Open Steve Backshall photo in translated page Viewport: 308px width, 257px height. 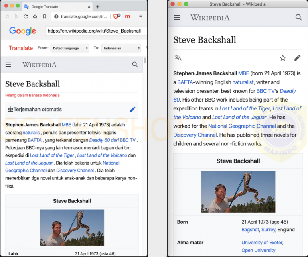(x=72, y=228)
